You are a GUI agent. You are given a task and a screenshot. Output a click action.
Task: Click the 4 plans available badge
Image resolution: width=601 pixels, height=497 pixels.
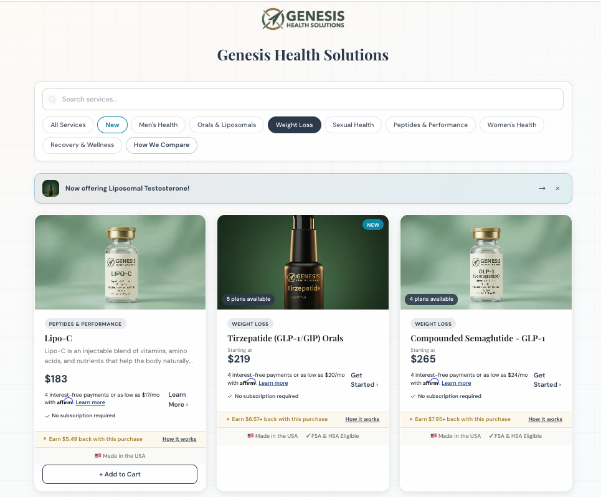tap(431, 299)
